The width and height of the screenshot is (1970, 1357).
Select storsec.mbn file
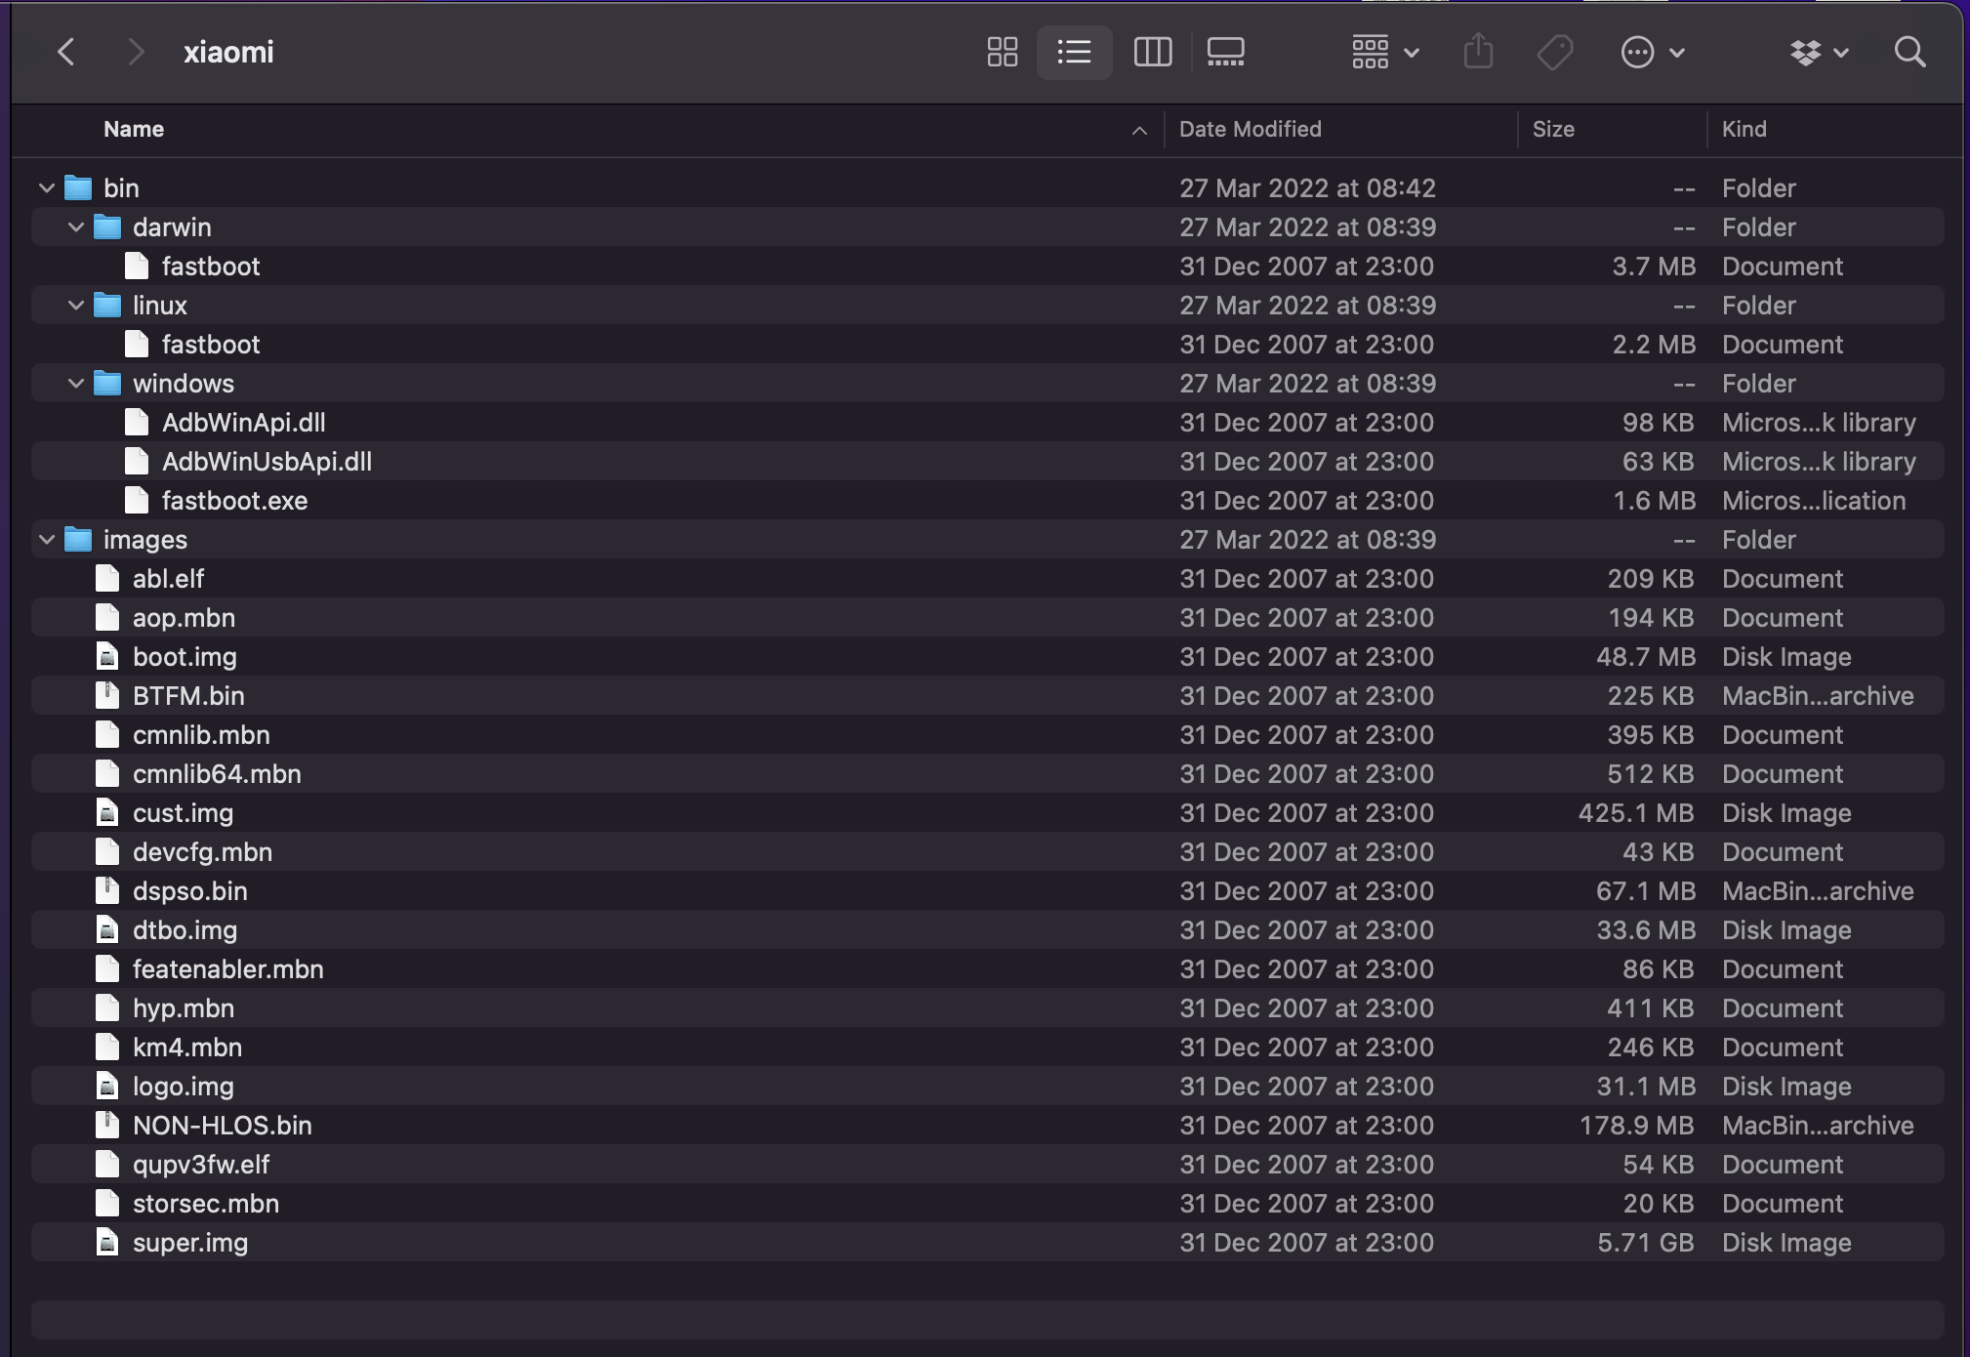(x=987, y=1203)
